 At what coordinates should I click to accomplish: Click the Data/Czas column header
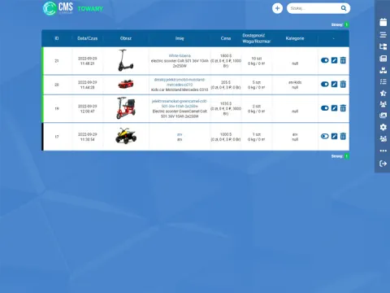(x=87, y=38)
